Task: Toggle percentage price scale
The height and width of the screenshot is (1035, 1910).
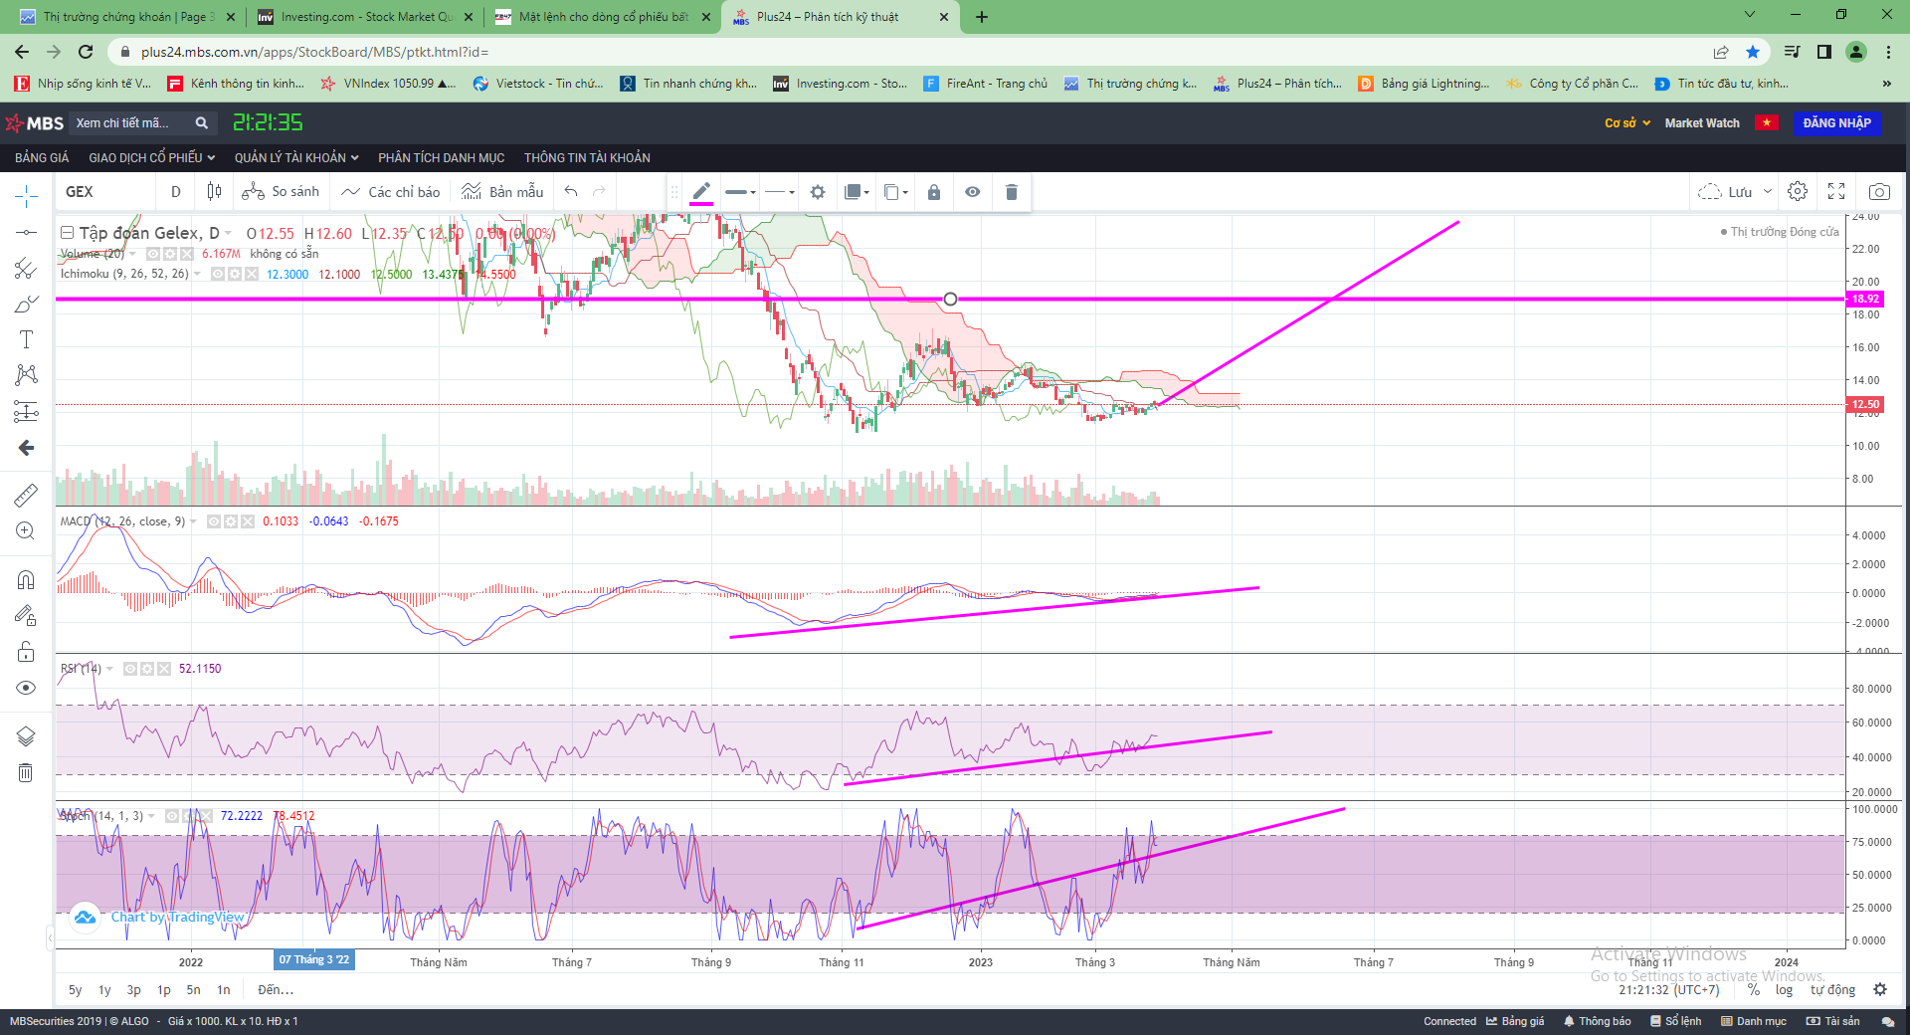Action: (x=1754, y=989)
